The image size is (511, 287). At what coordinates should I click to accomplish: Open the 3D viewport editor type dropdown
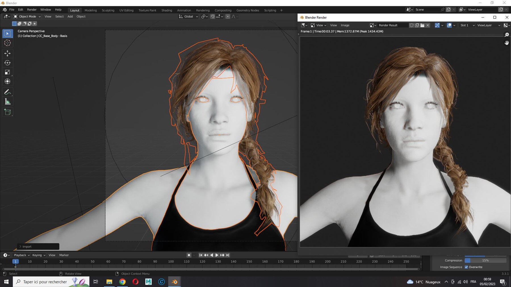click(x=7, y=16)
